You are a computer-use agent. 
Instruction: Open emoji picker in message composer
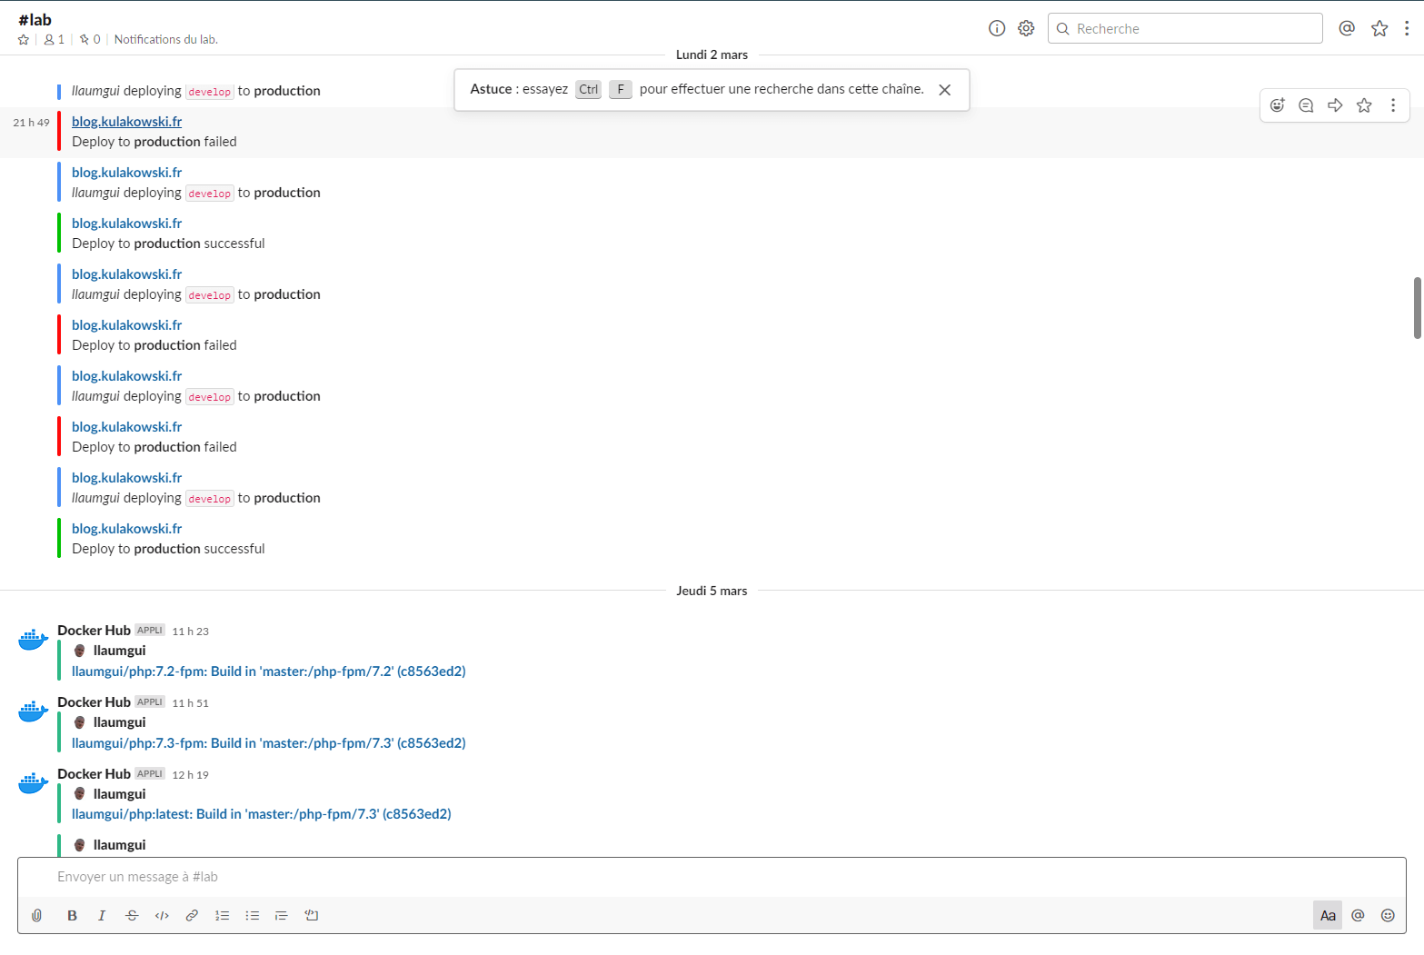(x=1388, y=915)
